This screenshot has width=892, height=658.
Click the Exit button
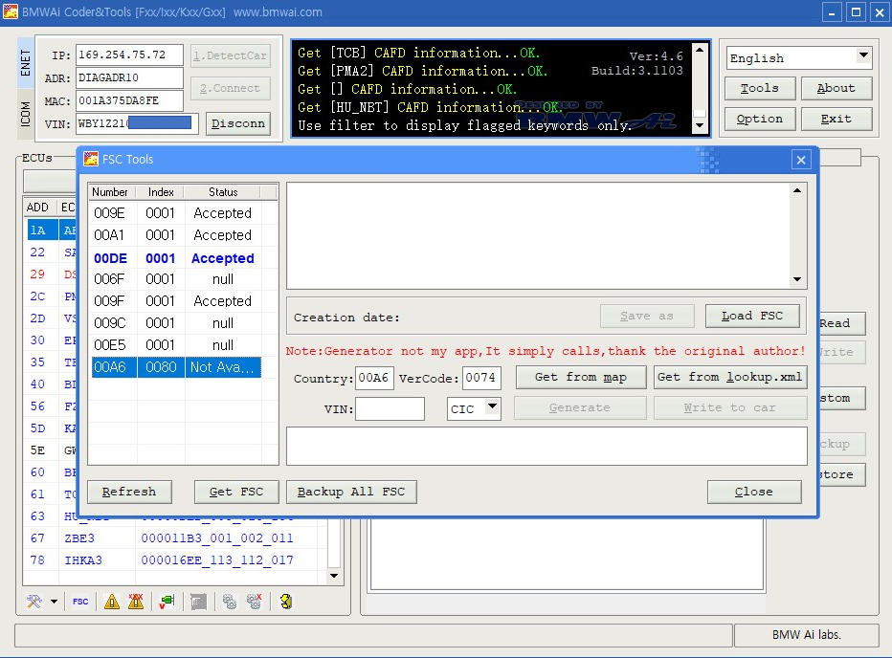(x=836, y=119)
